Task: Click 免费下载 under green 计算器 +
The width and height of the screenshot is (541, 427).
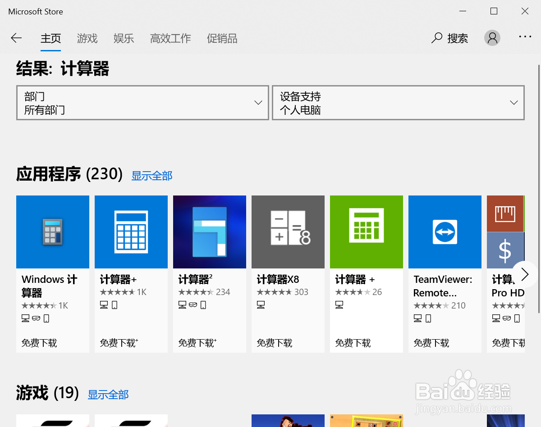Action: (x=353, y=343)
